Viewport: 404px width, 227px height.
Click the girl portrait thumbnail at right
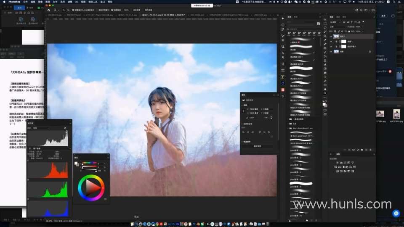pyautogui.click(x=396, y=114)
